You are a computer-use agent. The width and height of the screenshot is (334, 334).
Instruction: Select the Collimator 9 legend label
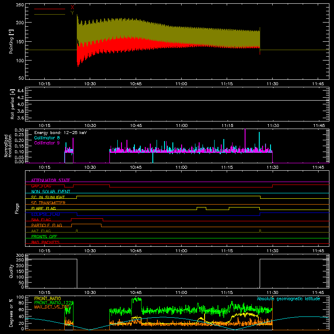47,143
